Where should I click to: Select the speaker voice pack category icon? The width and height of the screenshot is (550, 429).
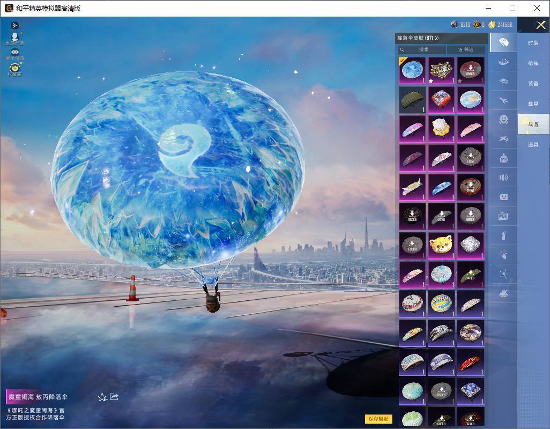[x=503, y=177]
